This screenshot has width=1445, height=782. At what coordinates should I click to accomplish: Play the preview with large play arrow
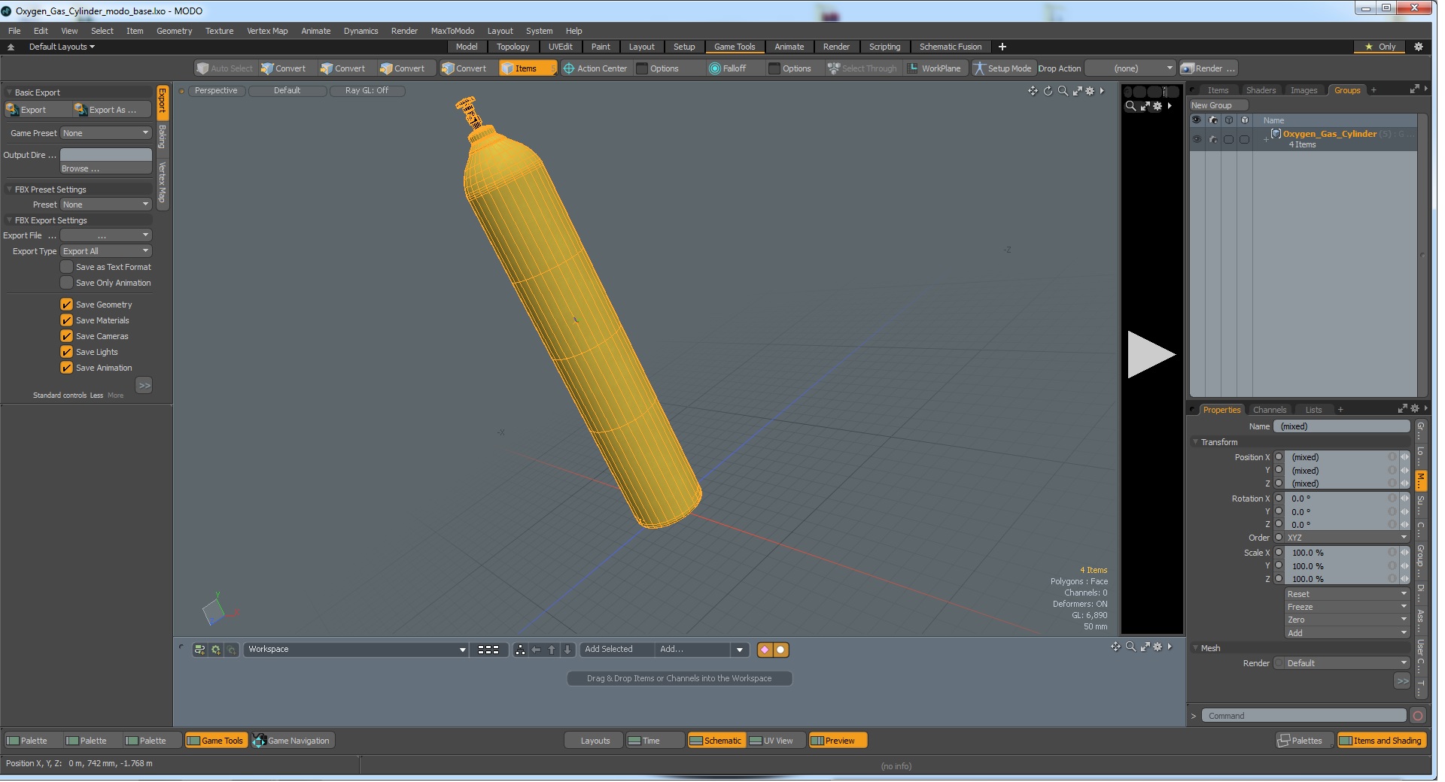pos(1151,354)
